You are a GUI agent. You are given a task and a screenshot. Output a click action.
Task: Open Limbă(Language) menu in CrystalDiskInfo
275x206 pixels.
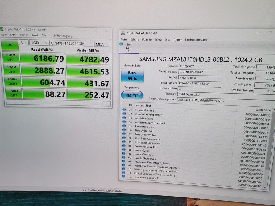[197, 40]
